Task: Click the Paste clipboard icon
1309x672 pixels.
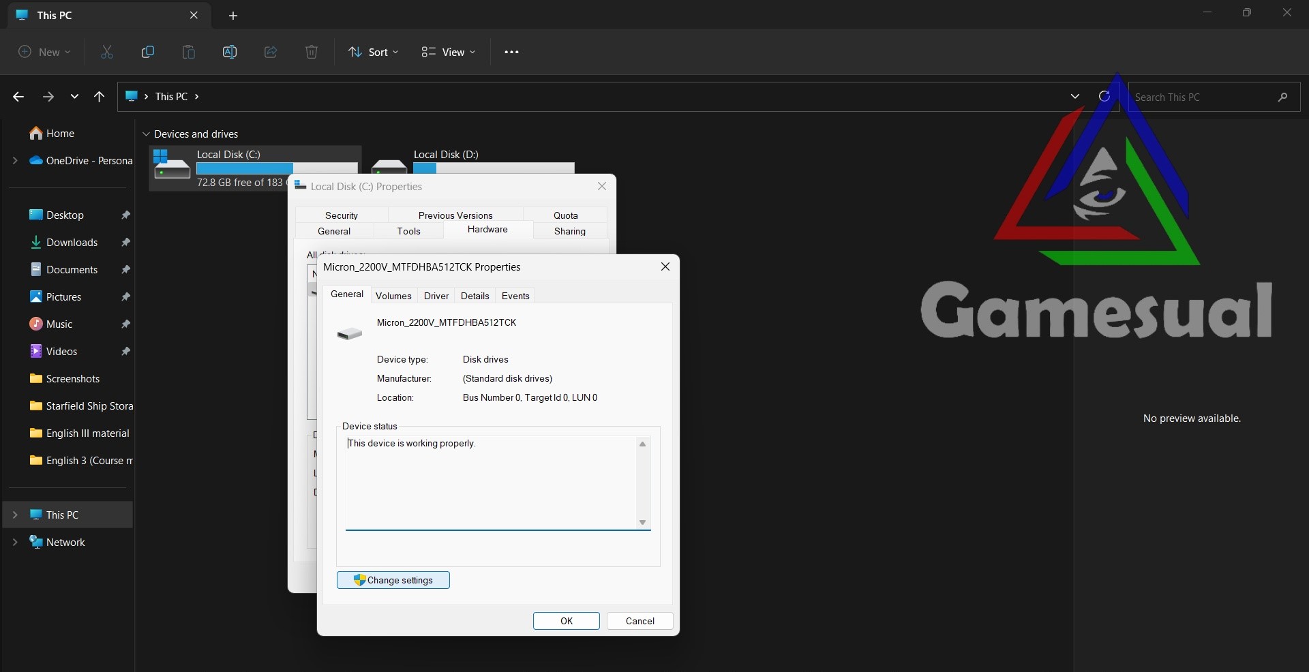Action: pos(189,52)
